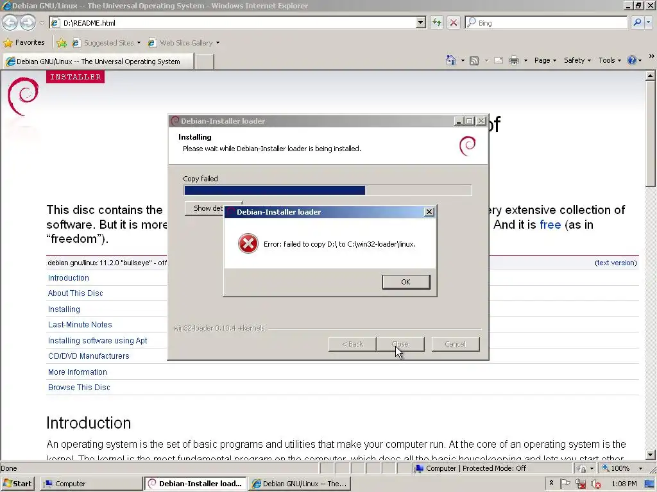Click the Print icon
The height and width of the screenshot is (492, 657).
[x=514, y=61]
